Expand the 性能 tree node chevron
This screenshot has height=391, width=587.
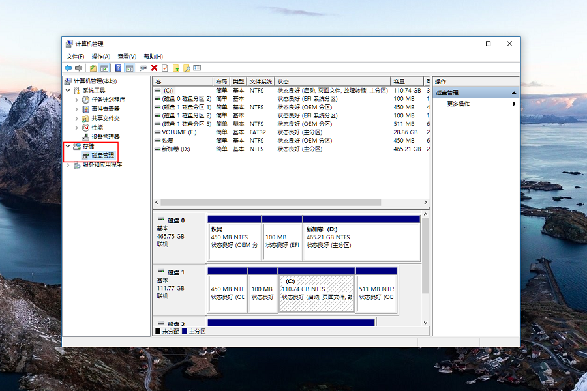pyautogui.click(x=77, y=128)
